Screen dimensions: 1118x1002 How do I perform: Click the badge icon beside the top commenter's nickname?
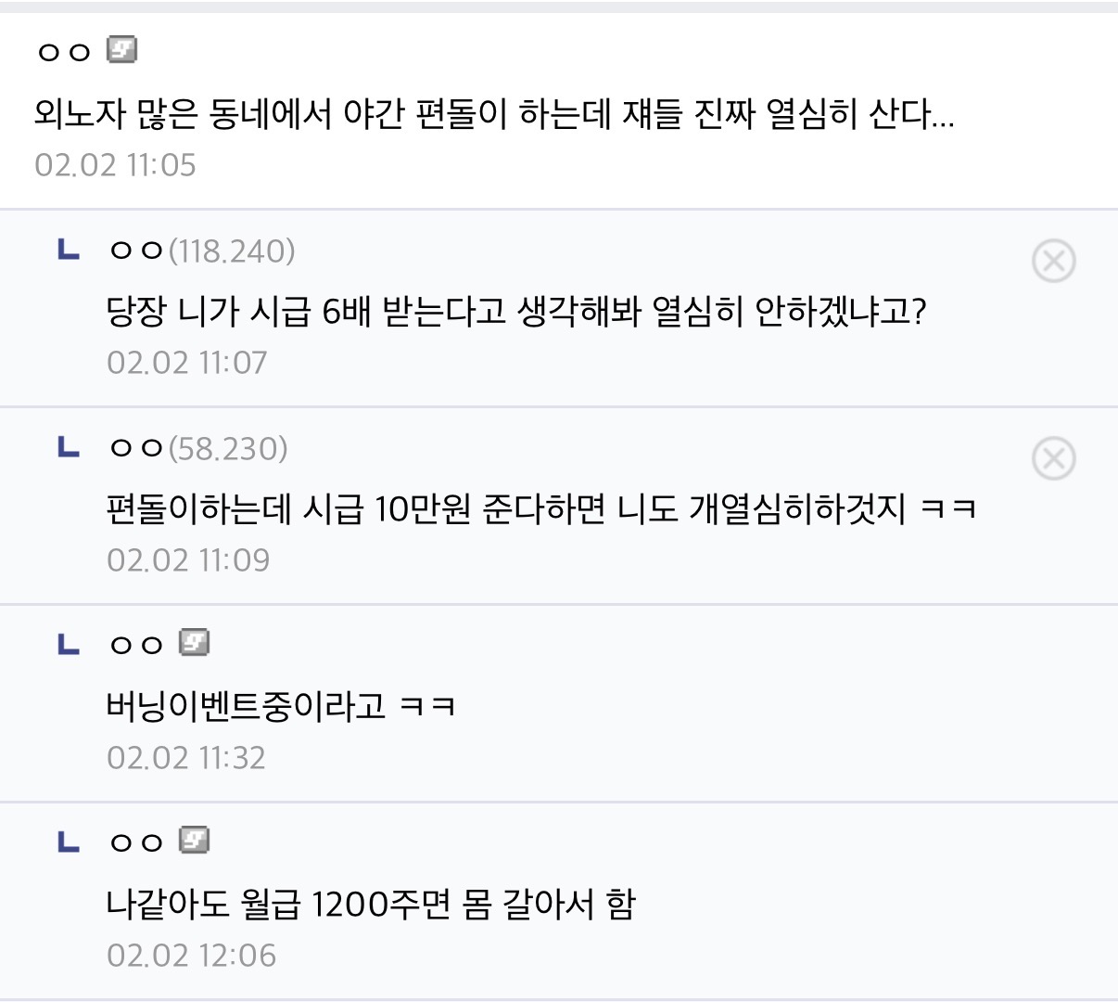122,49
